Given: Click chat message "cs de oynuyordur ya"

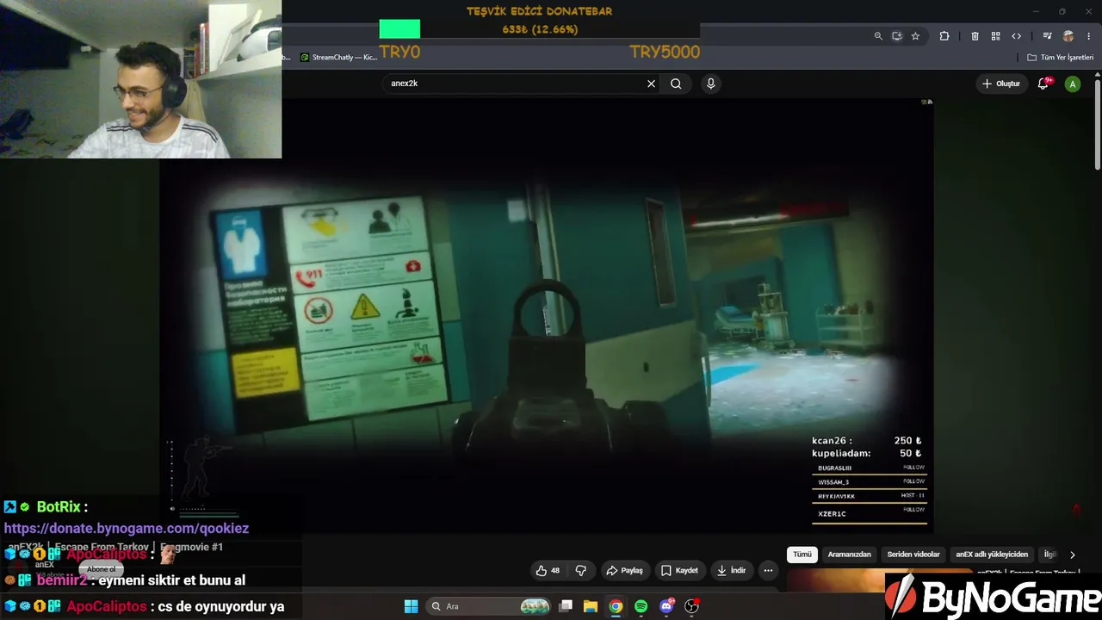Looking at the screenshot, I should click(222, 606).
